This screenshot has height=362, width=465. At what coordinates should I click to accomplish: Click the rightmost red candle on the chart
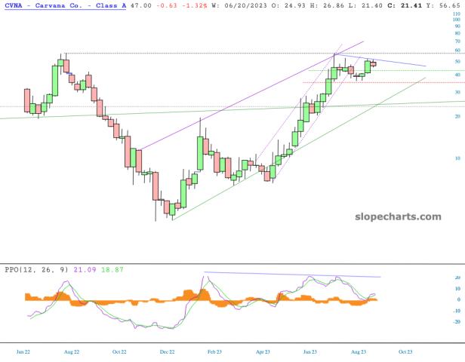click(373, 64)
